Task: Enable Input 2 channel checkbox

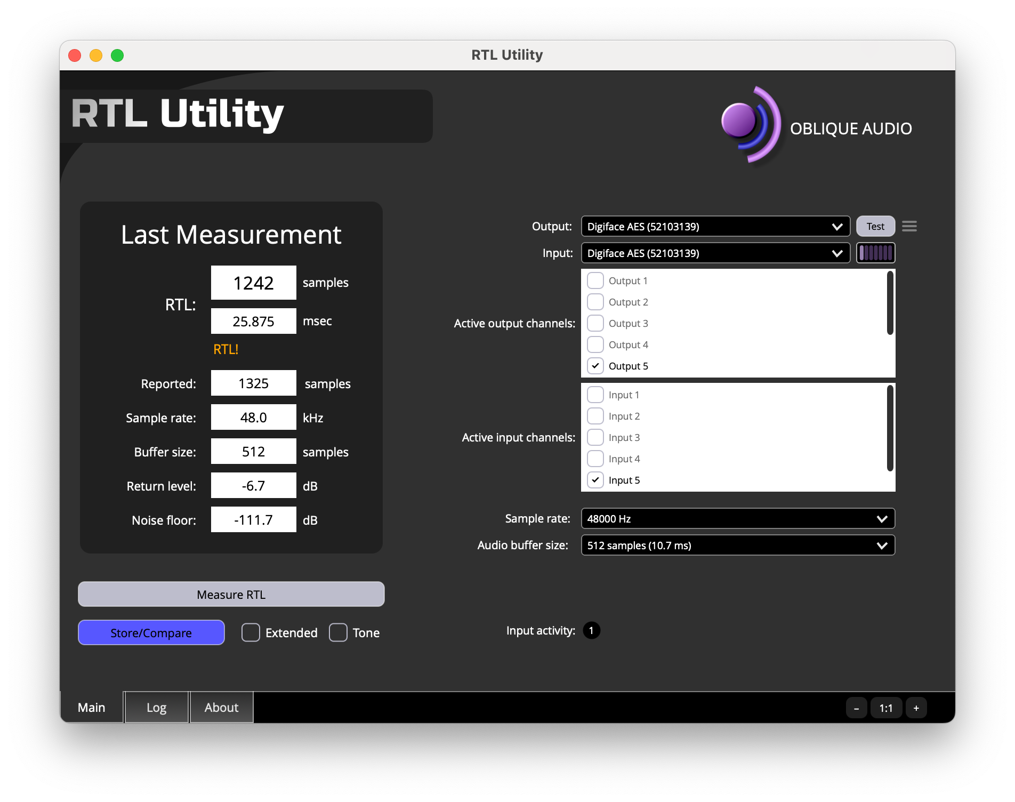Action: click(x=595, y=416)
